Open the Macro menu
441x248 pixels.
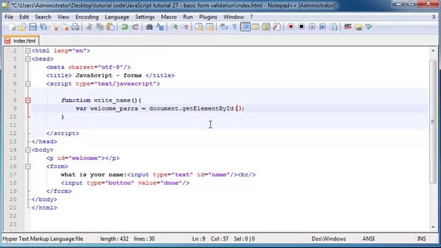coord(169,17)
